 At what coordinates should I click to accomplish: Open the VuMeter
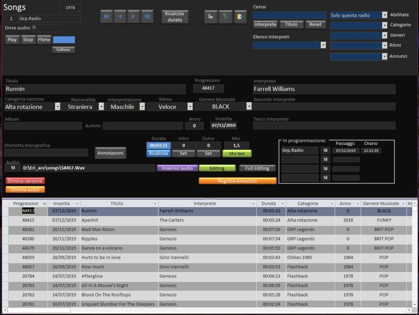[x=63, y=49]
